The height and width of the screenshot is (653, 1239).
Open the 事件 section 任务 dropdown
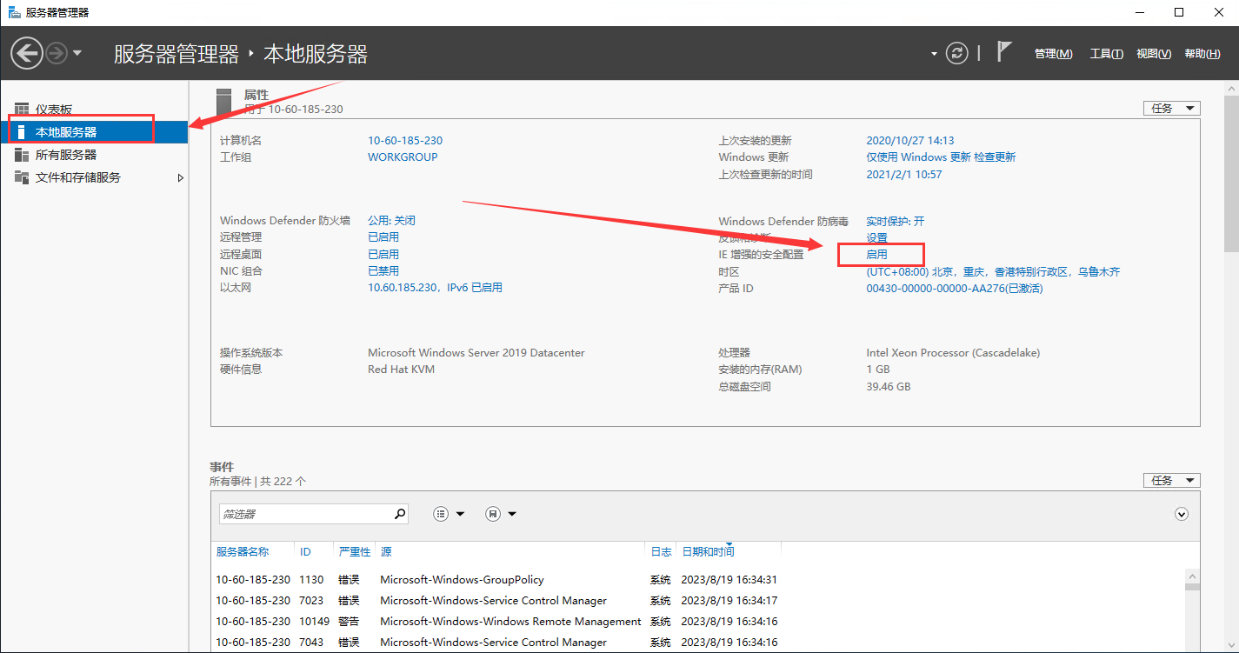click(x=1171, y=480)
